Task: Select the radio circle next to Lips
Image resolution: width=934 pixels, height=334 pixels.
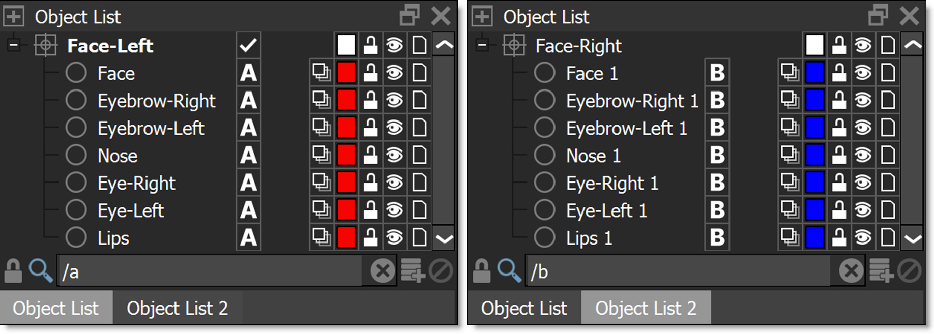Action: coord(76,237)
